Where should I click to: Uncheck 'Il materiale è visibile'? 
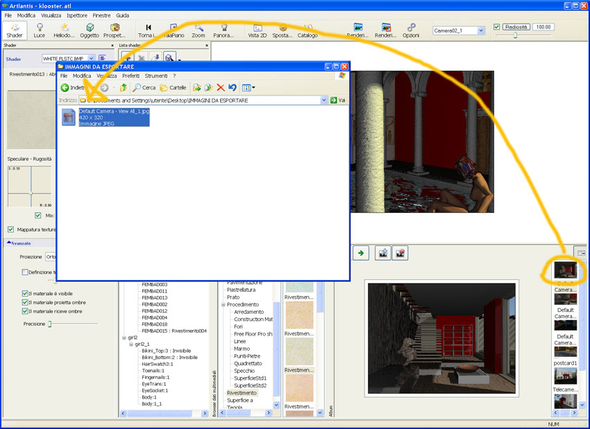26,294
